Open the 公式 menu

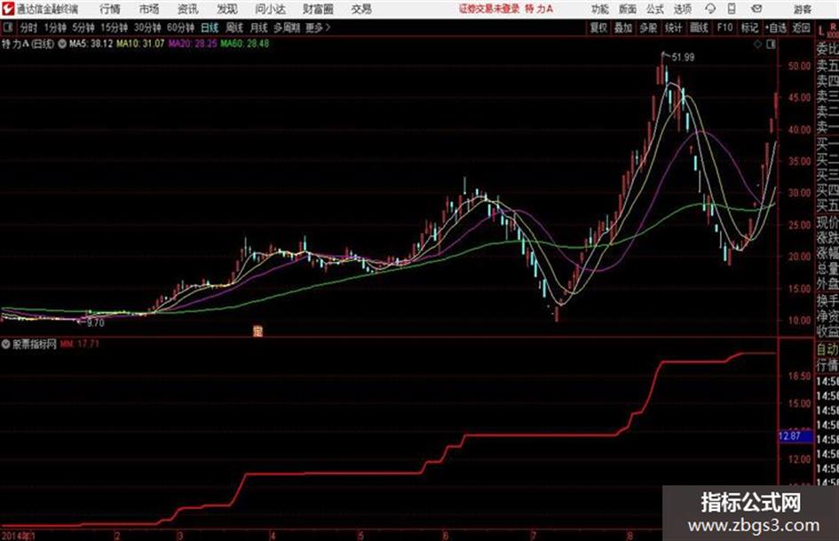654,9
